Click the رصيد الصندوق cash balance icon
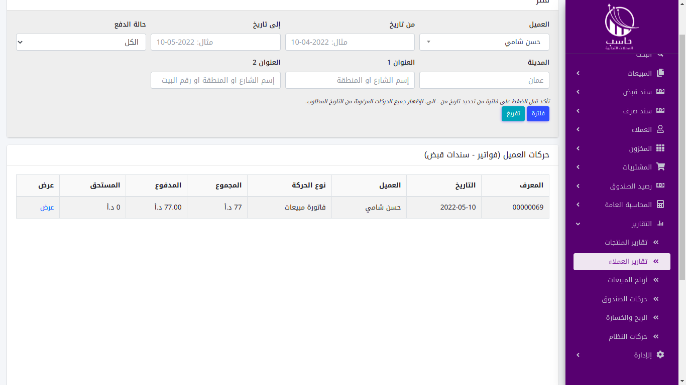Screen dimensions: 686x385 [x=661, y=185]
